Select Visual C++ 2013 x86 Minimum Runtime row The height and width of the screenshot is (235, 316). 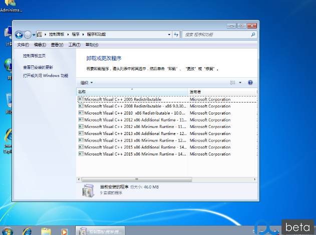167,140
